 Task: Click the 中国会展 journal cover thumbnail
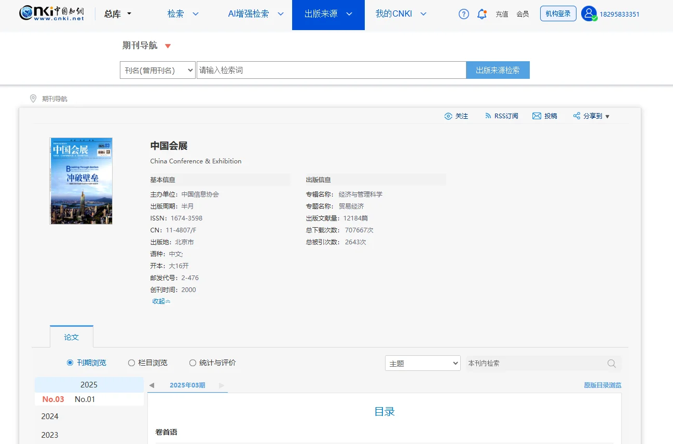80,181
